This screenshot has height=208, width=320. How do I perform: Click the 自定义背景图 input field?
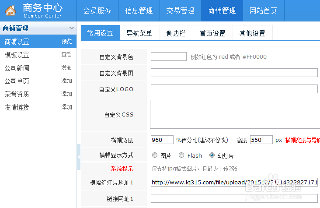click(x=234, y=73)
